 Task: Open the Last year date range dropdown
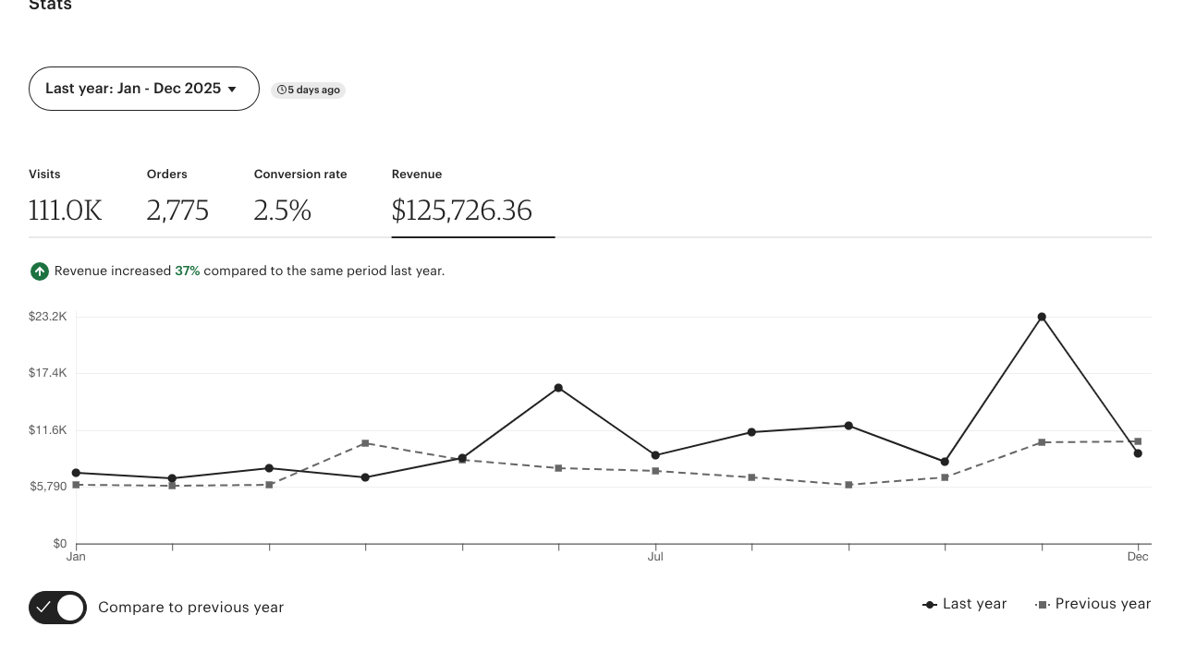tap(143, 89)
